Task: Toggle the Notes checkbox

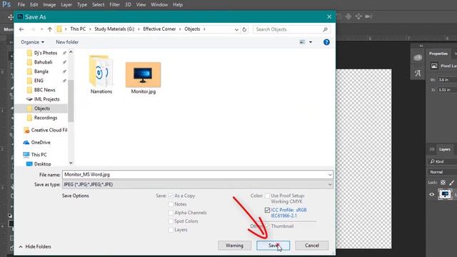Action: point(171,204)
